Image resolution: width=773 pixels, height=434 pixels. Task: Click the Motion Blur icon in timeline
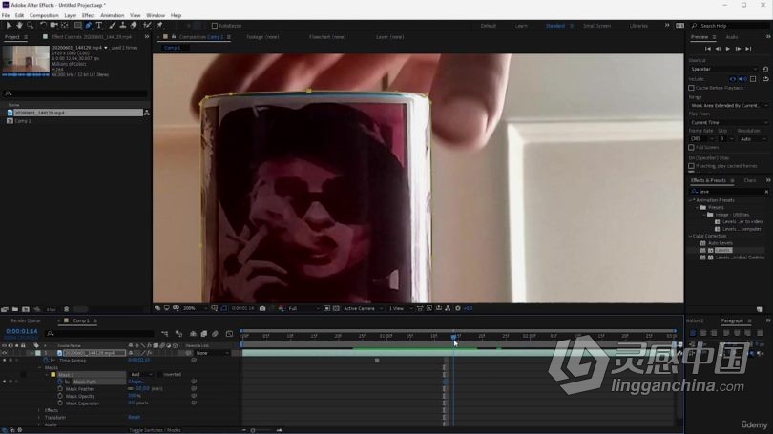pyautogui.click(x=215, y=334)
